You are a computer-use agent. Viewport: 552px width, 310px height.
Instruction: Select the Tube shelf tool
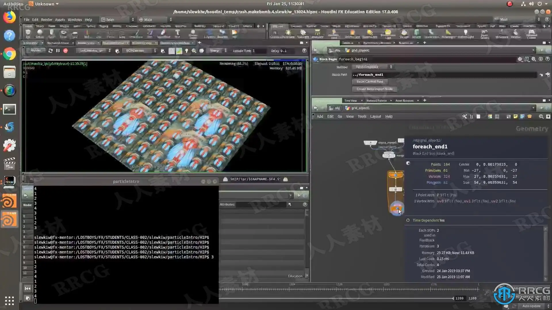pos(51,34)
